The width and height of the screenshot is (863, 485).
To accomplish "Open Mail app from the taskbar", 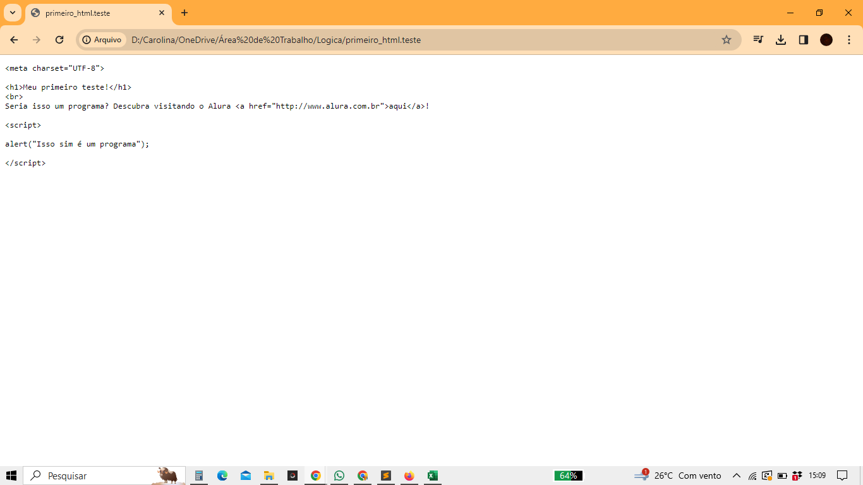I will coord(246,476).
